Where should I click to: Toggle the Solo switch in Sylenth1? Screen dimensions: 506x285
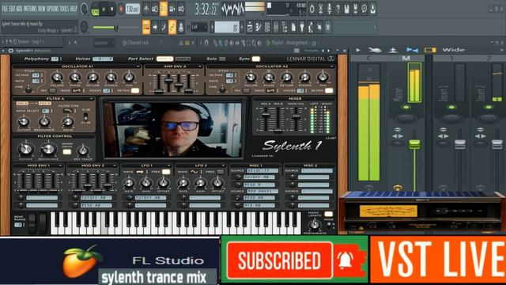coord(222,59)
